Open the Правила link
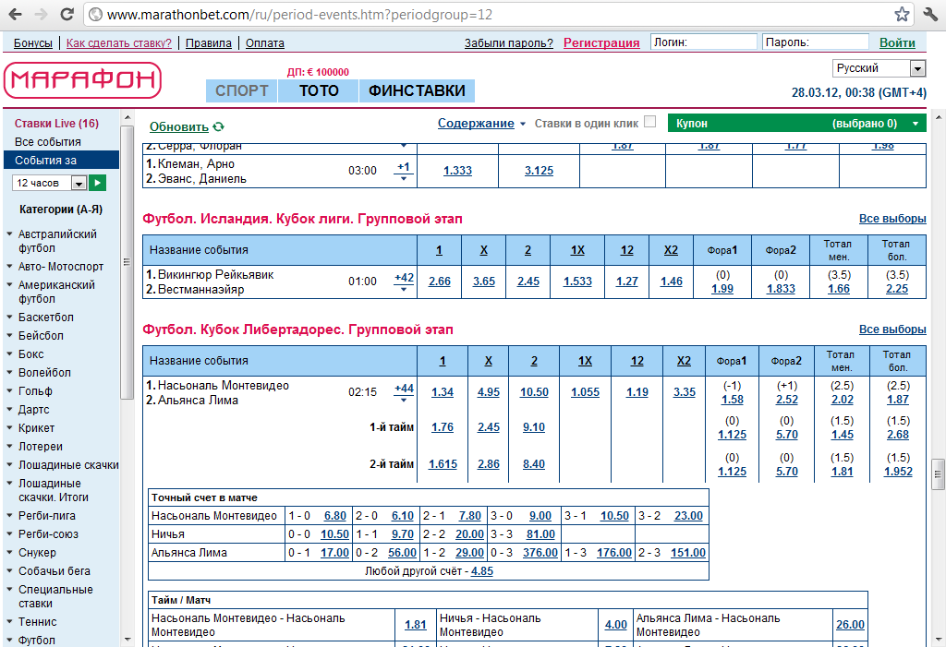946x647 pixels. 208,42
